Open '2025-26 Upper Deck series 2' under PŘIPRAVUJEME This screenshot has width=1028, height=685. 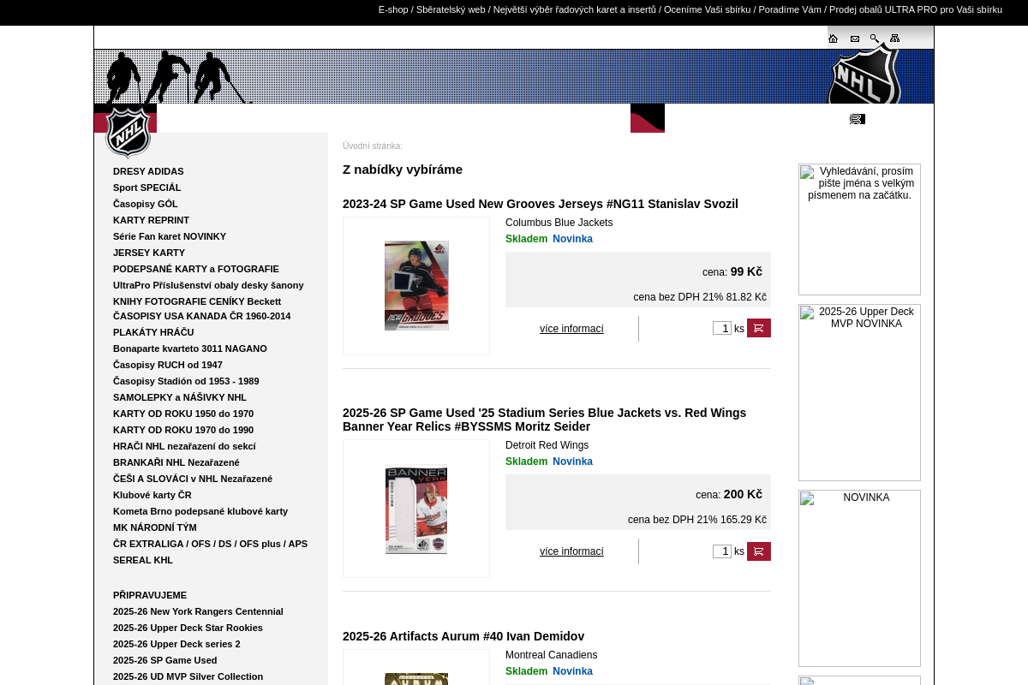pyautogui.click(x=176, y=644)
